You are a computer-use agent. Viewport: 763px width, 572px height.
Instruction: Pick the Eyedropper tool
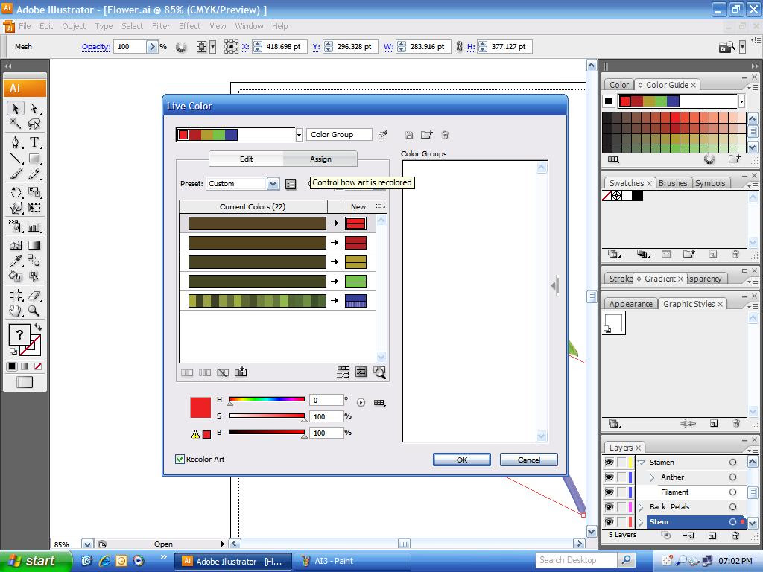click(15, 260)
